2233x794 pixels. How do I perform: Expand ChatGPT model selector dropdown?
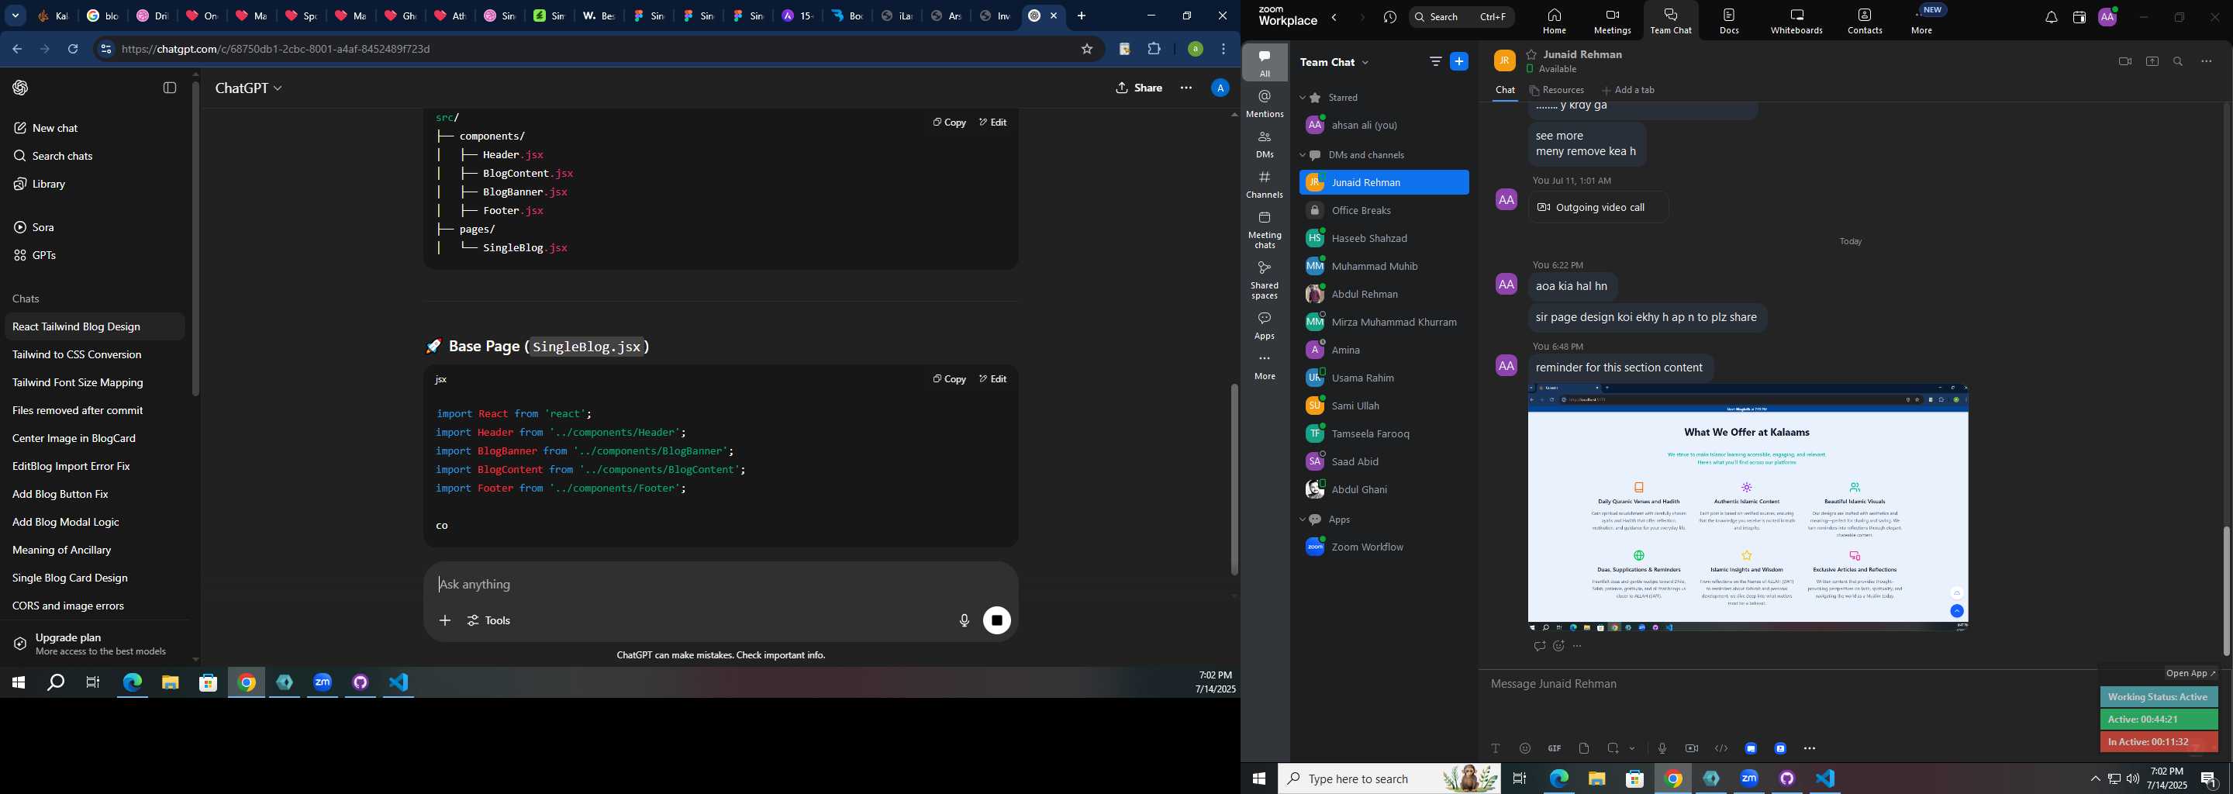[249, 88]
